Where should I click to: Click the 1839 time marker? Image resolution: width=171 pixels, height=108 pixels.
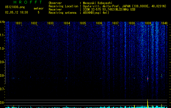tap(148, 23)
